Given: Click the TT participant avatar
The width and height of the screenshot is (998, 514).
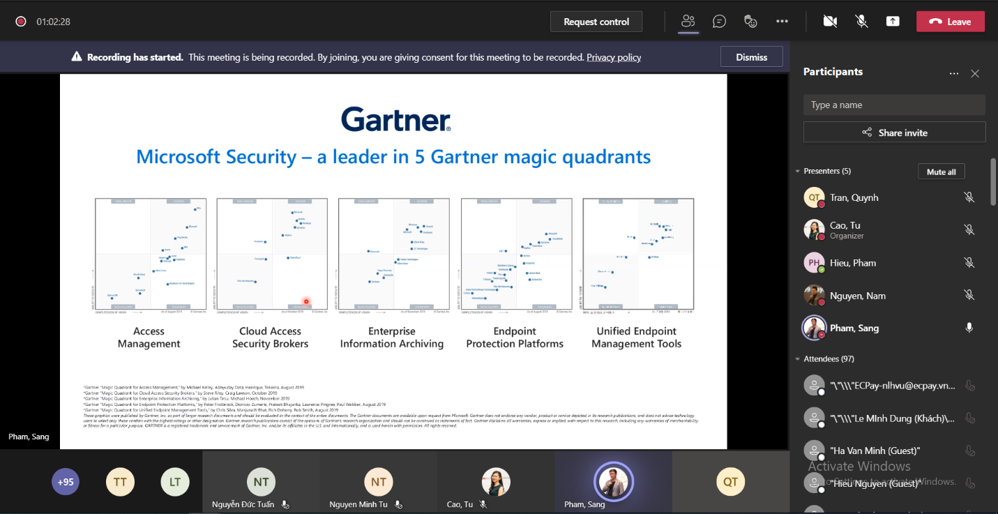Looking at the screenshot, I should [120, 482].
